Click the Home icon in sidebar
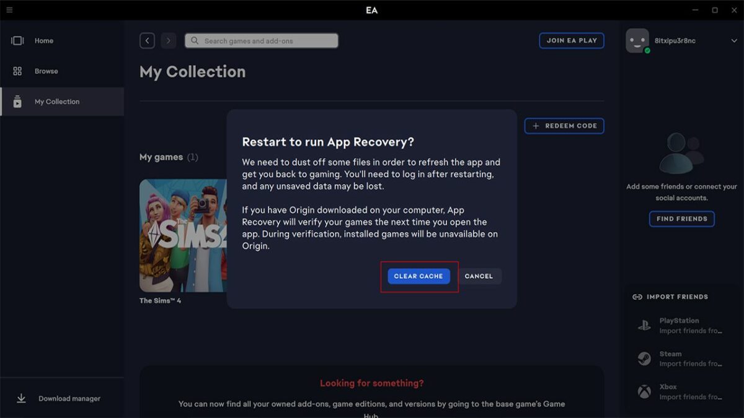 pos(17,41)
